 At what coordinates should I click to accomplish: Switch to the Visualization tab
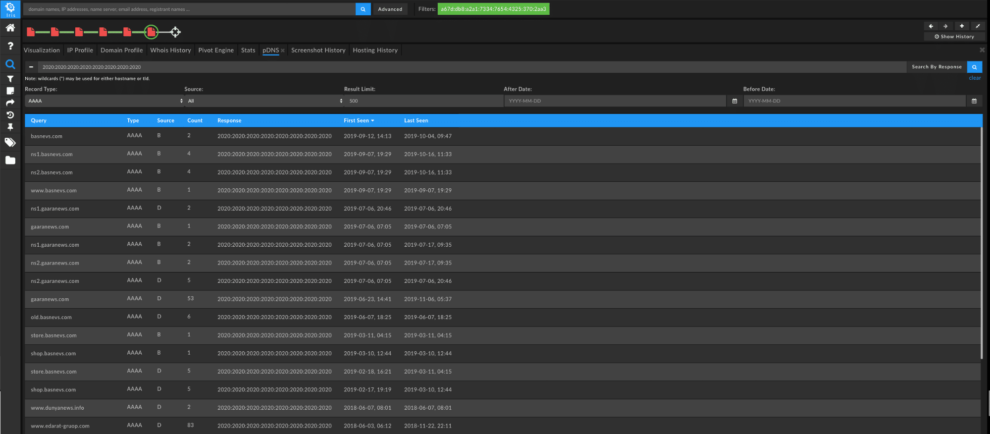click(x=42, y=50)
